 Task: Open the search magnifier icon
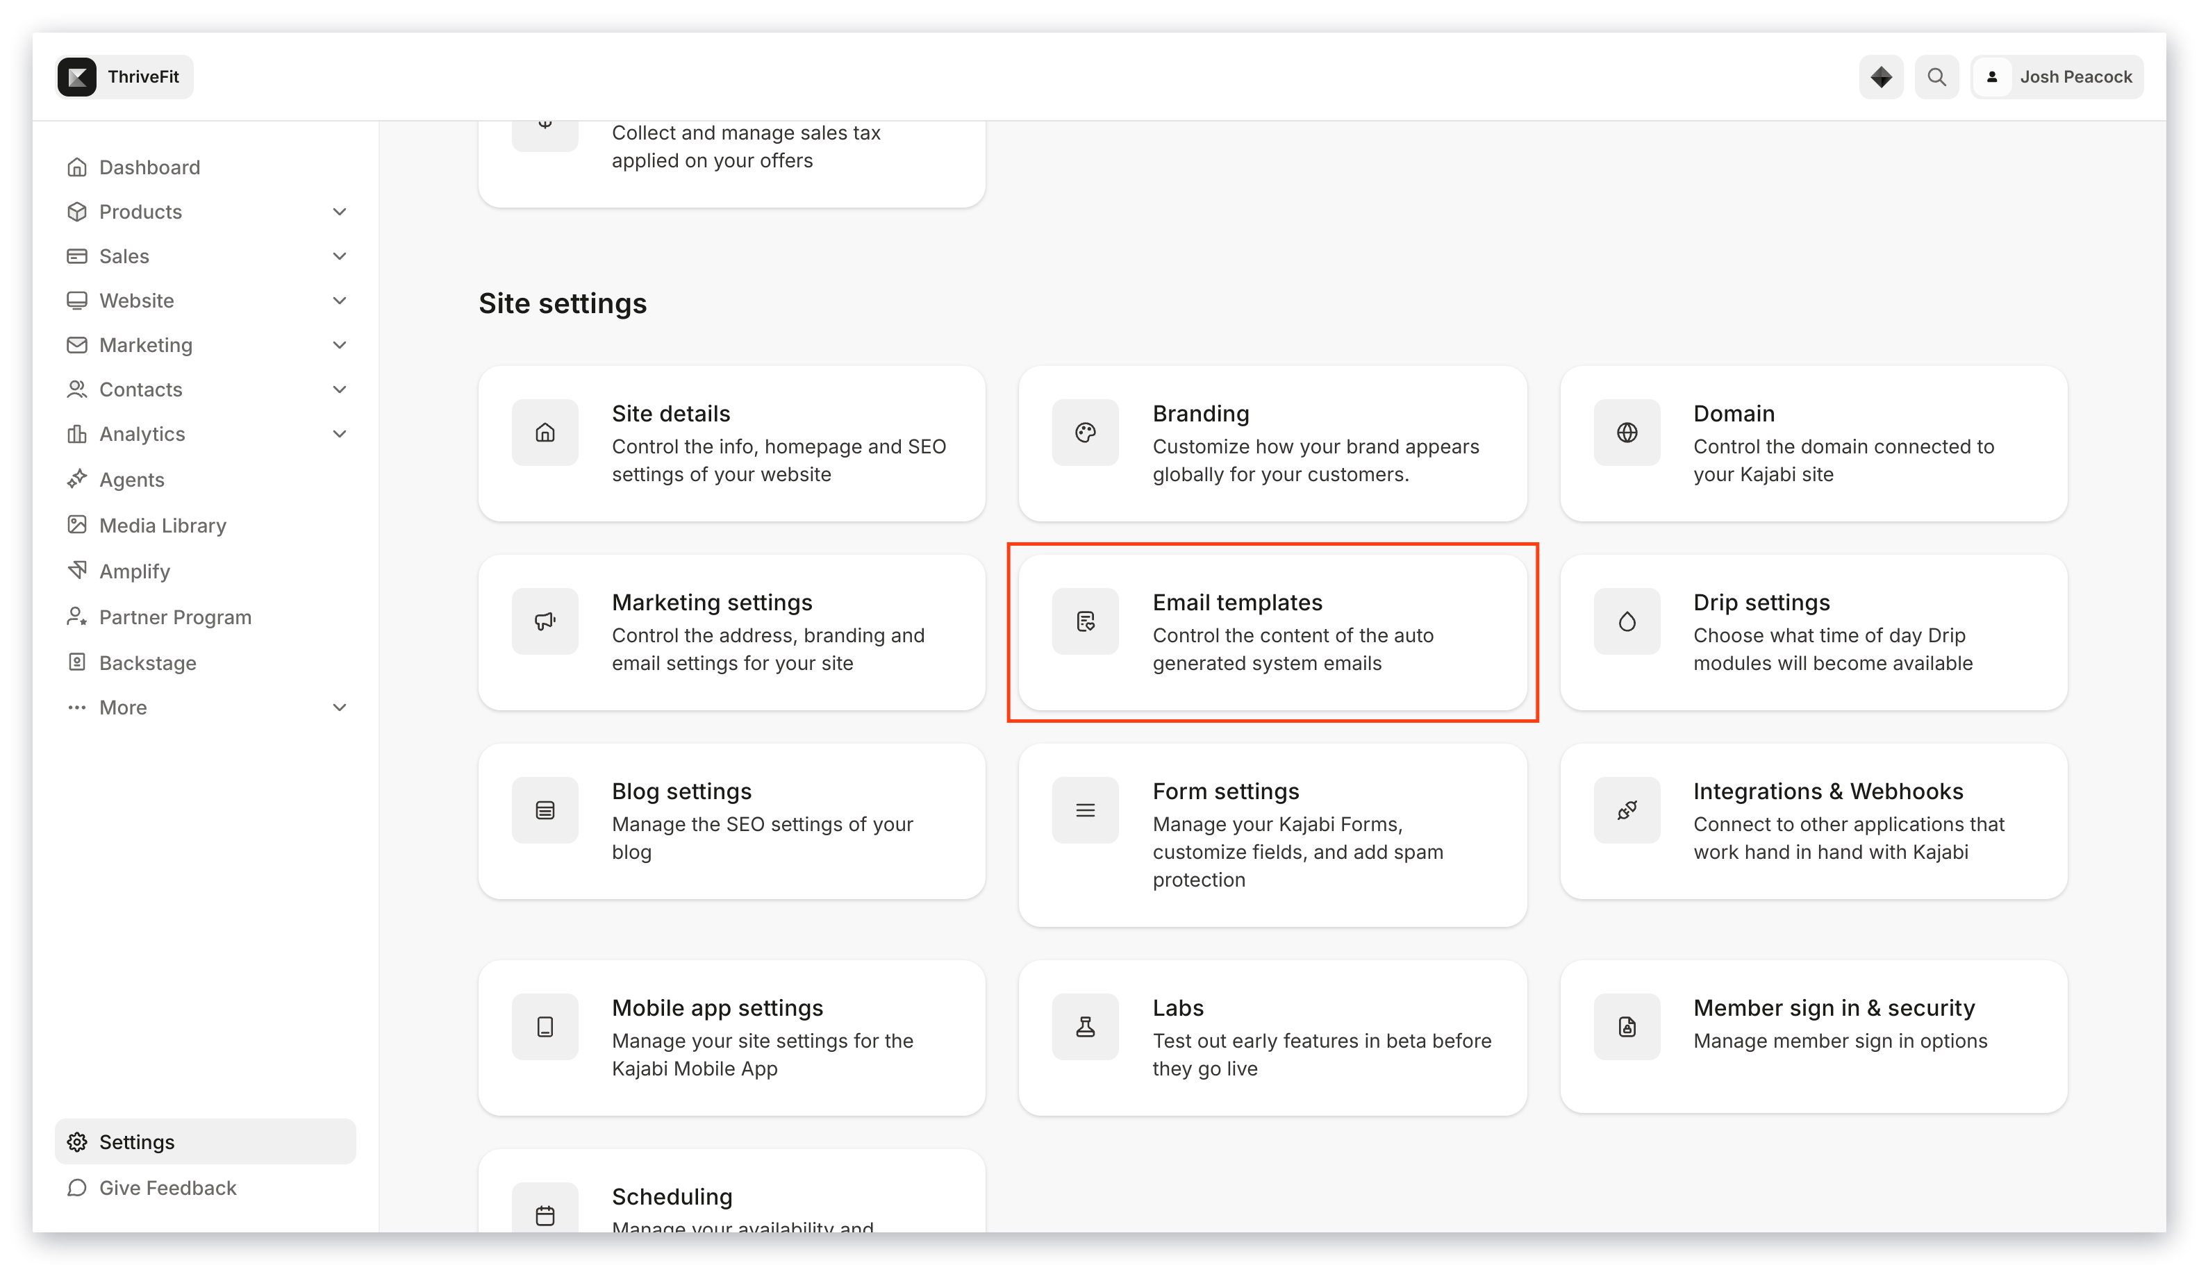[1936, 76]
